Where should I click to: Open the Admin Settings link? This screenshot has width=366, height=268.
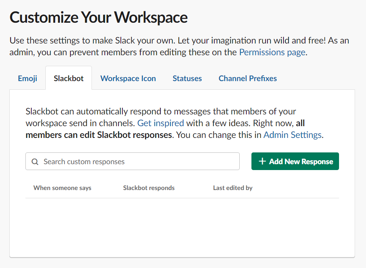coord(292,135)
